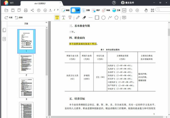Click the thumbnail panel vertical scrollbar
Image resolution: width=170 pixels, height=118 pixels.
47,52
